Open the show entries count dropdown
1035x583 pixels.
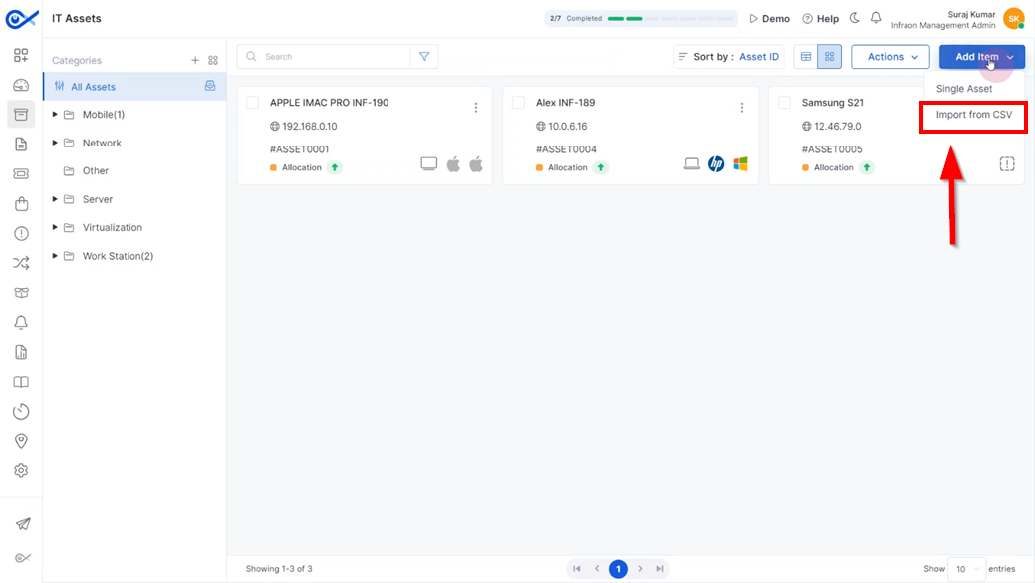(x=967, y=569)
